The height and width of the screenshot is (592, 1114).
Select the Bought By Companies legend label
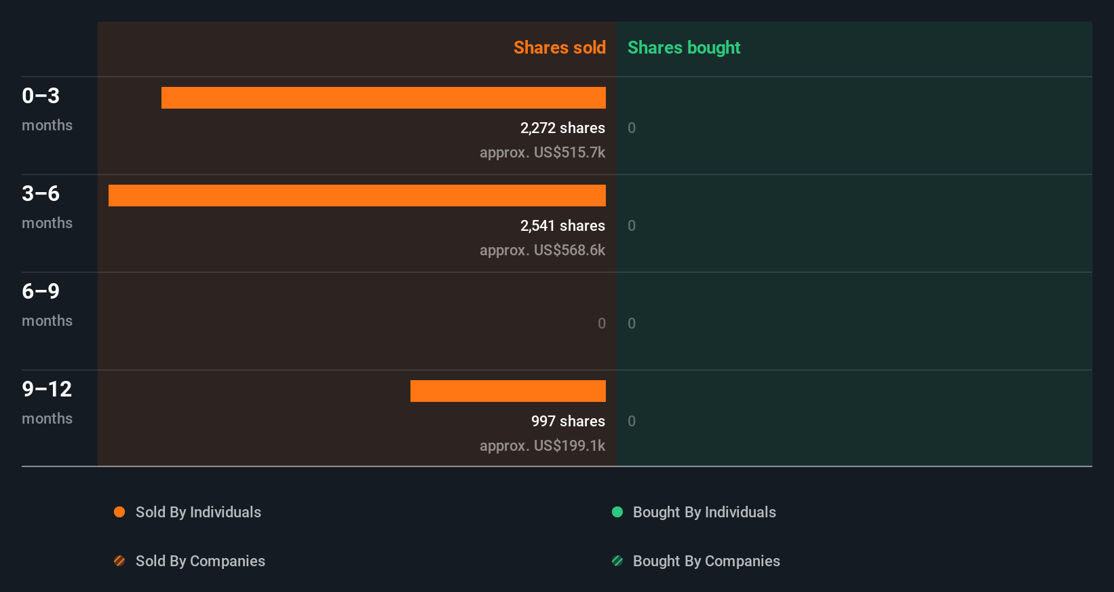tap(706, 561)
